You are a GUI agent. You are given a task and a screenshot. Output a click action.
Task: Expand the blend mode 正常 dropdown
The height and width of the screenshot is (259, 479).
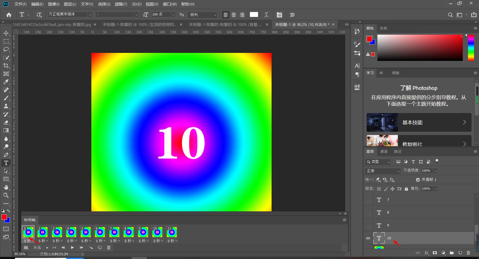point(382,171)
